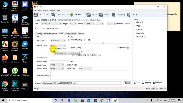Image resolution: width=183 pixels, height=103 pixels.
Task: Select VSDC Free Video Editor icon
Action: click(15, 86)
